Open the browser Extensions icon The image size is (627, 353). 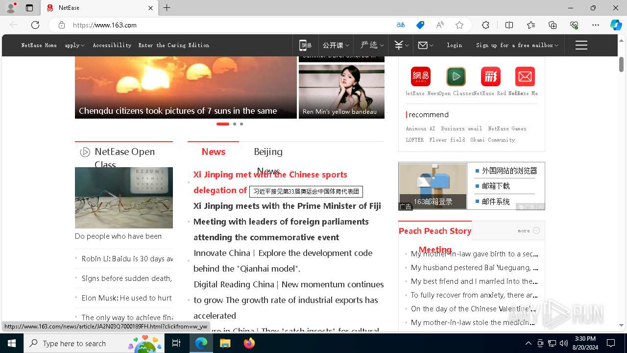point(485,25)
